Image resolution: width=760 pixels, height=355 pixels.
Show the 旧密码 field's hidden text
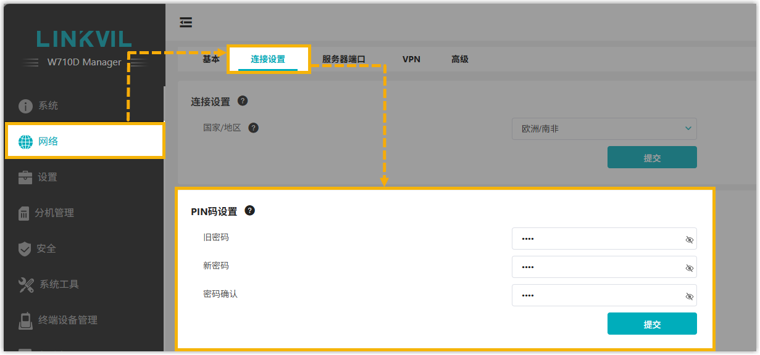689,240
